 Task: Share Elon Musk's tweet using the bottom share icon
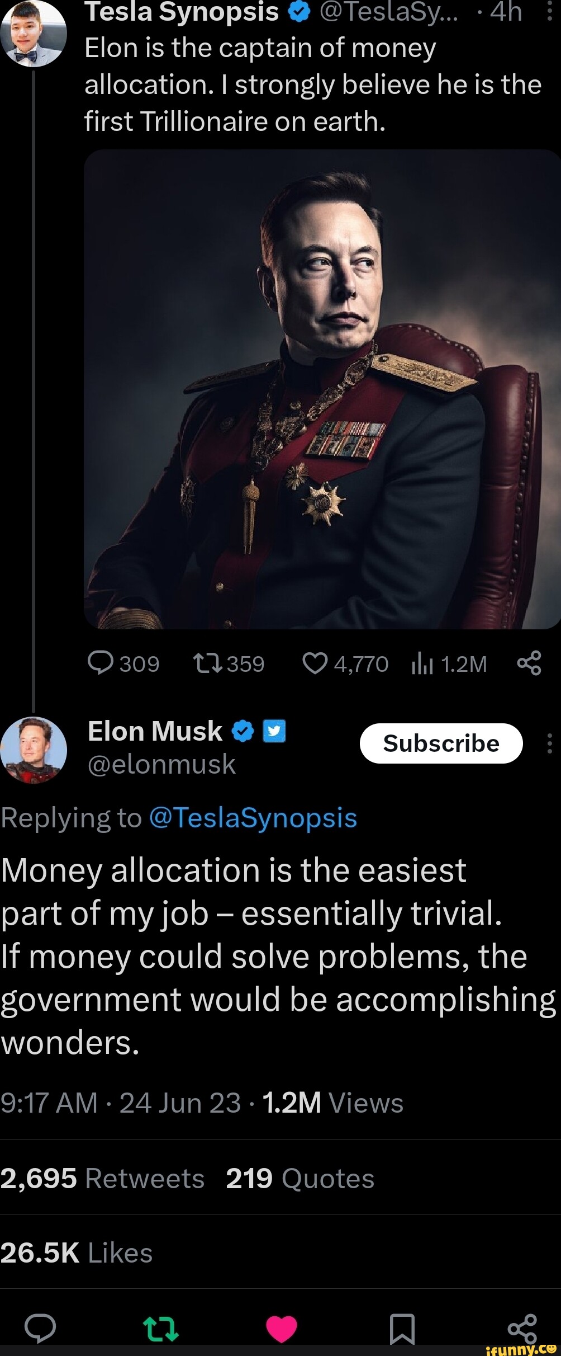[x=522, y=1329]
